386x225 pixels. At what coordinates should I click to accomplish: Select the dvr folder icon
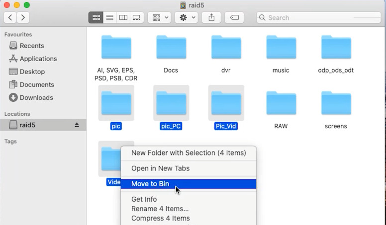pos(226,47)
